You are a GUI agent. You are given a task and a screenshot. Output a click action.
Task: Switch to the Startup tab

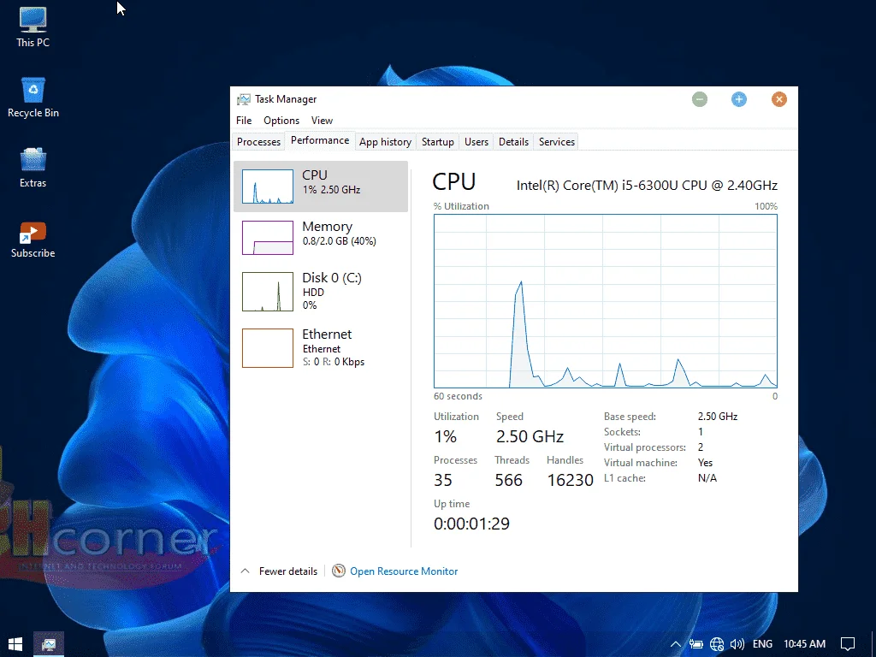pyautogui.click(x=437, y=142)
